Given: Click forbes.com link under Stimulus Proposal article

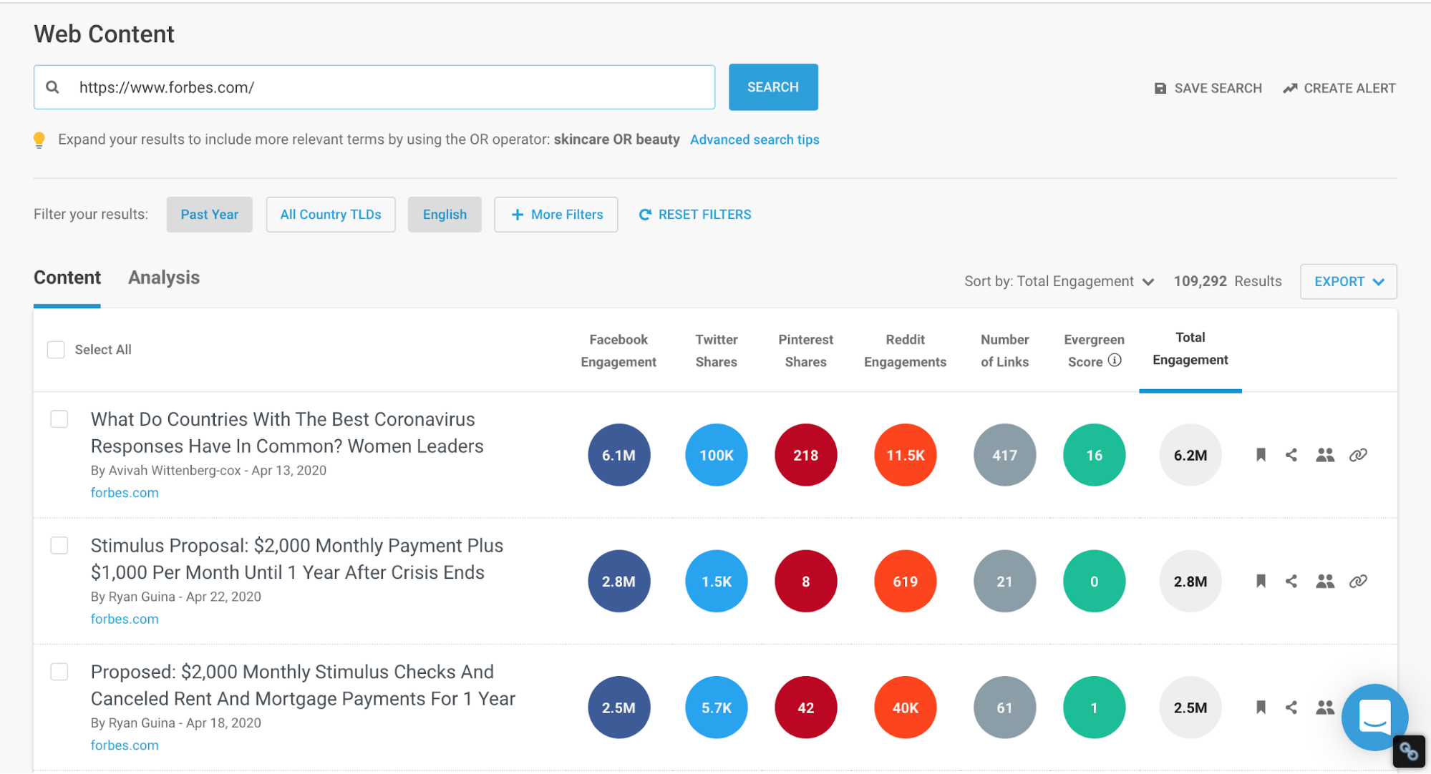Looking at the screenshot, I should pyautogui.click(x=125, y=619).
